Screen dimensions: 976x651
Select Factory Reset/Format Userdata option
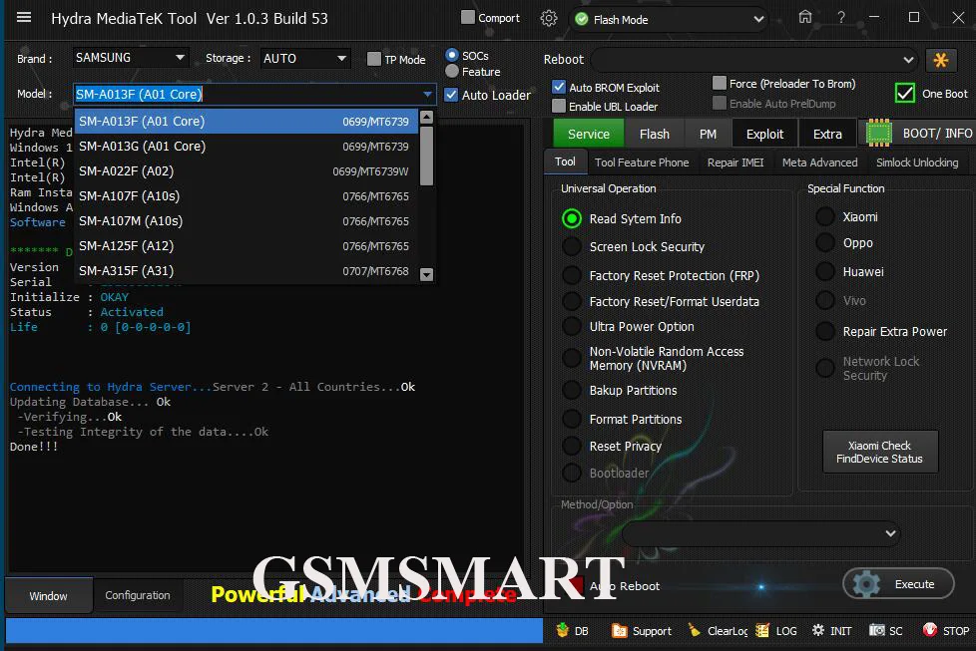572,301
